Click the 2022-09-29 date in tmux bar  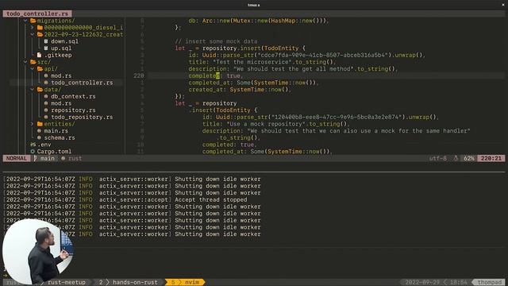tap(422, 282)
